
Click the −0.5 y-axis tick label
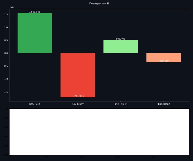coord(5,66)
